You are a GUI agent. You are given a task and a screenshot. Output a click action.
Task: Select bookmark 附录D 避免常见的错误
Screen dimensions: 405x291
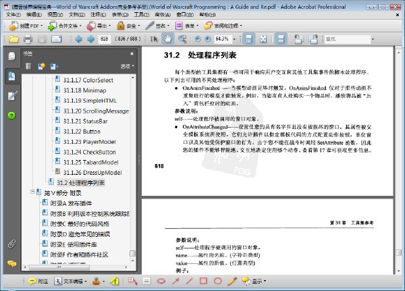pos(80,234)
